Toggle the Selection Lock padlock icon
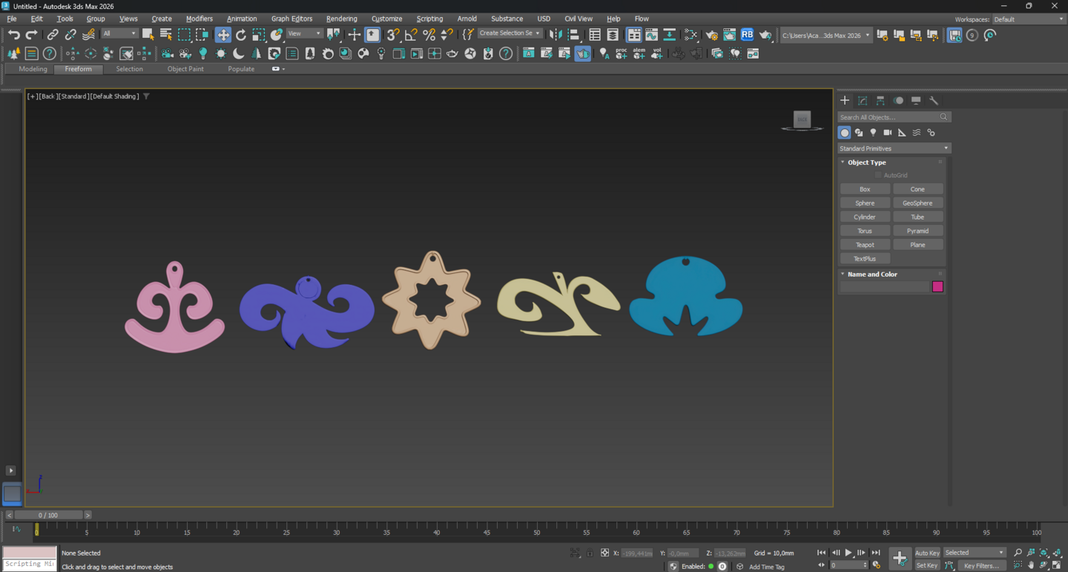 [590, 553]
